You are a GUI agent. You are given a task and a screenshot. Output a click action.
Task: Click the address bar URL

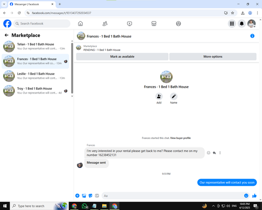61,13
